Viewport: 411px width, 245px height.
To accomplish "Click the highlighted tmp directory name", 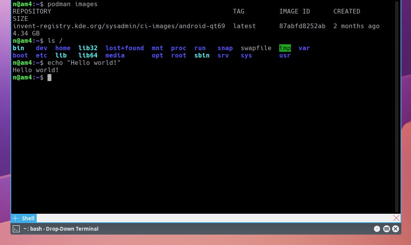I will point(285,48).
